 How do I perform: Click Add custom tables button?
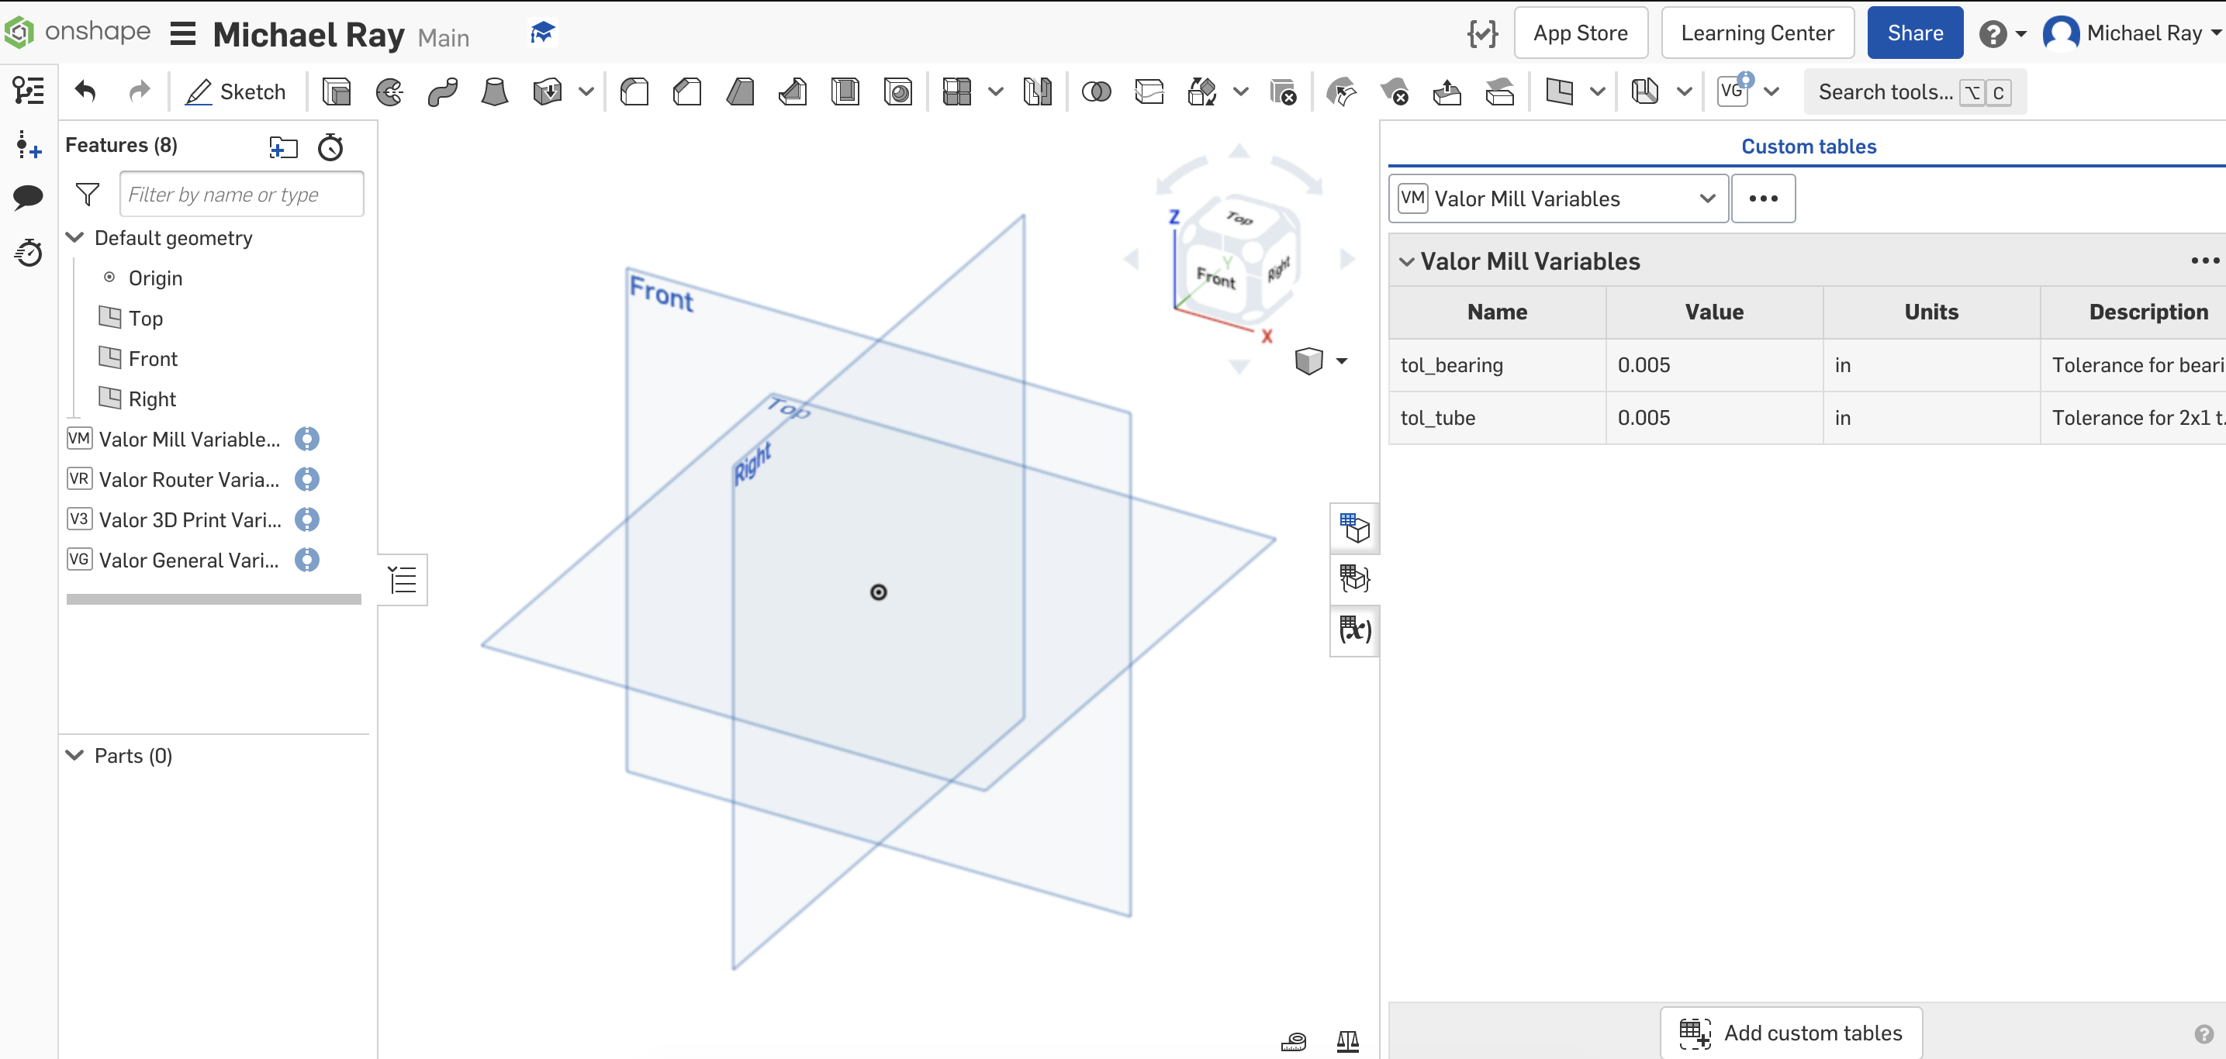tap(1790, 1033)
